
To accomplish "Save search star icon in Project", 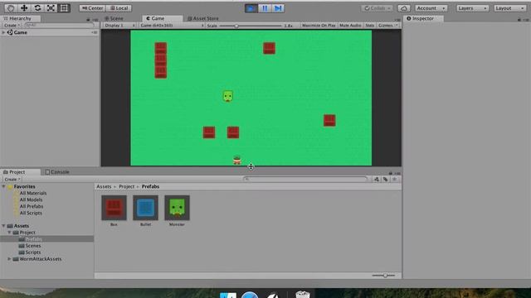I will (395, 180).
